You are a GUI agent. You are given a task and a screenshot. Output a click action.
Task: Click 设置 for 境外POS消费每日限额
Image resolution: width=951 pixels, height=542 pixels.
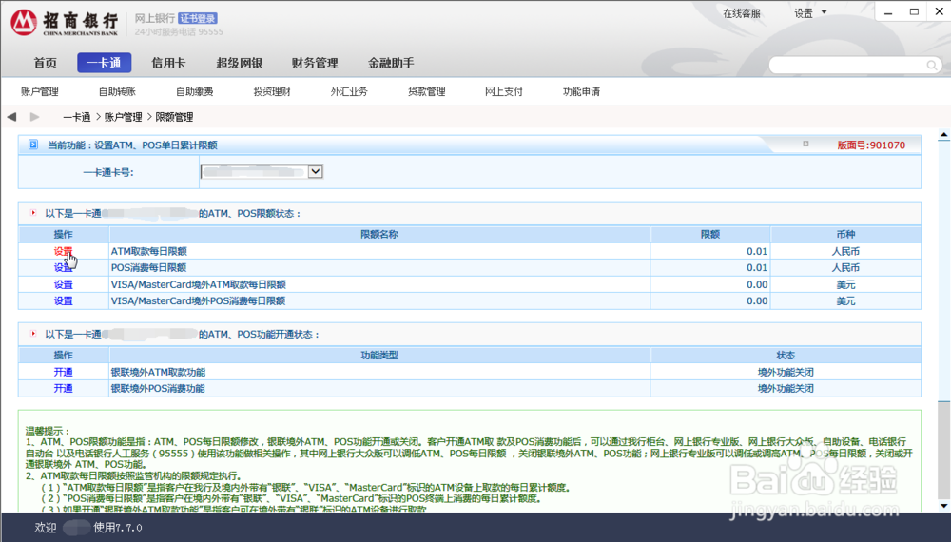pyautogui.click(x=63, y=300)
